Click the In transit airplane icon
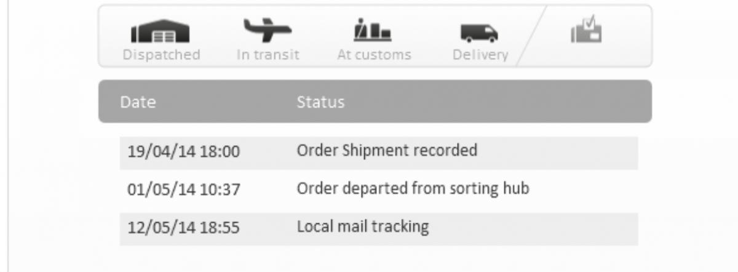 [268, 30]
